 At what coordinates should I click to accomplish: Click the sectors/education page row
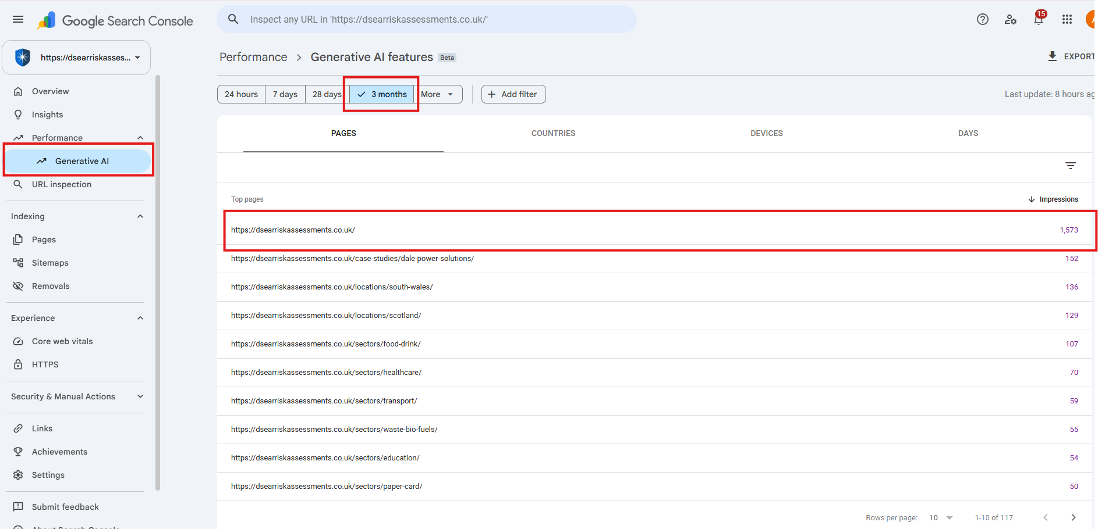[654, 458]
